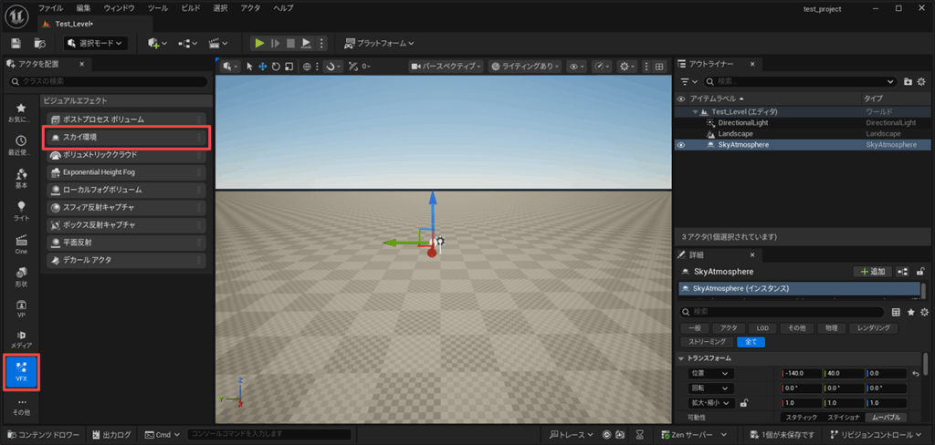Save the current level with the floppy icon
935x445 pixels.
pos(16,43)
